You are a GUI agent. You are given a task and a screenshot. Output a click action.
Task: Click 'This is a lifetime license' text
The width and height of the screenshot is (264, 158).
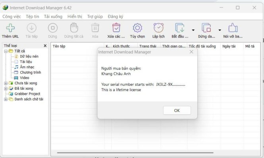[121, 90]
